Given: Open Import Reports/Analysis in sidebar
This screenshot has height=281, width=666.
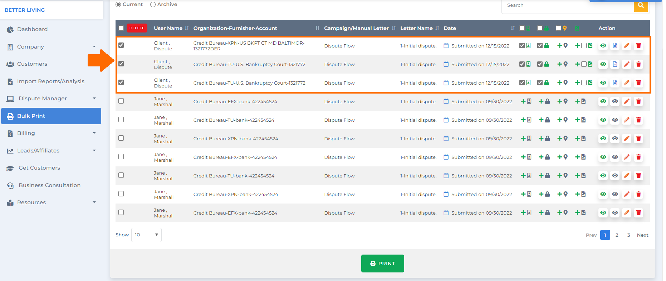Looking at the screenshot, I should point(52,81).
